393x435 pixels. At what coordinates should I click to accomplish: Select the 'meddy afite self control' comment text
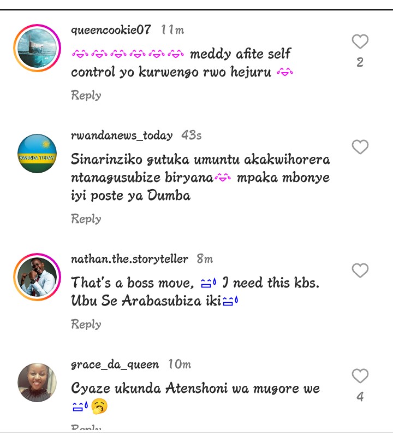[182, 63]
